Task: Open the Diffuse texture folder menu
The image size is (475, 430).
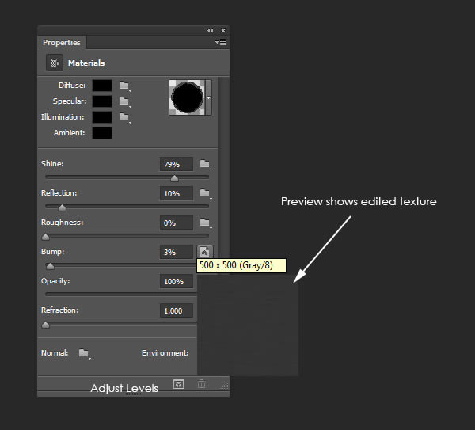Action: click(124, 86)
